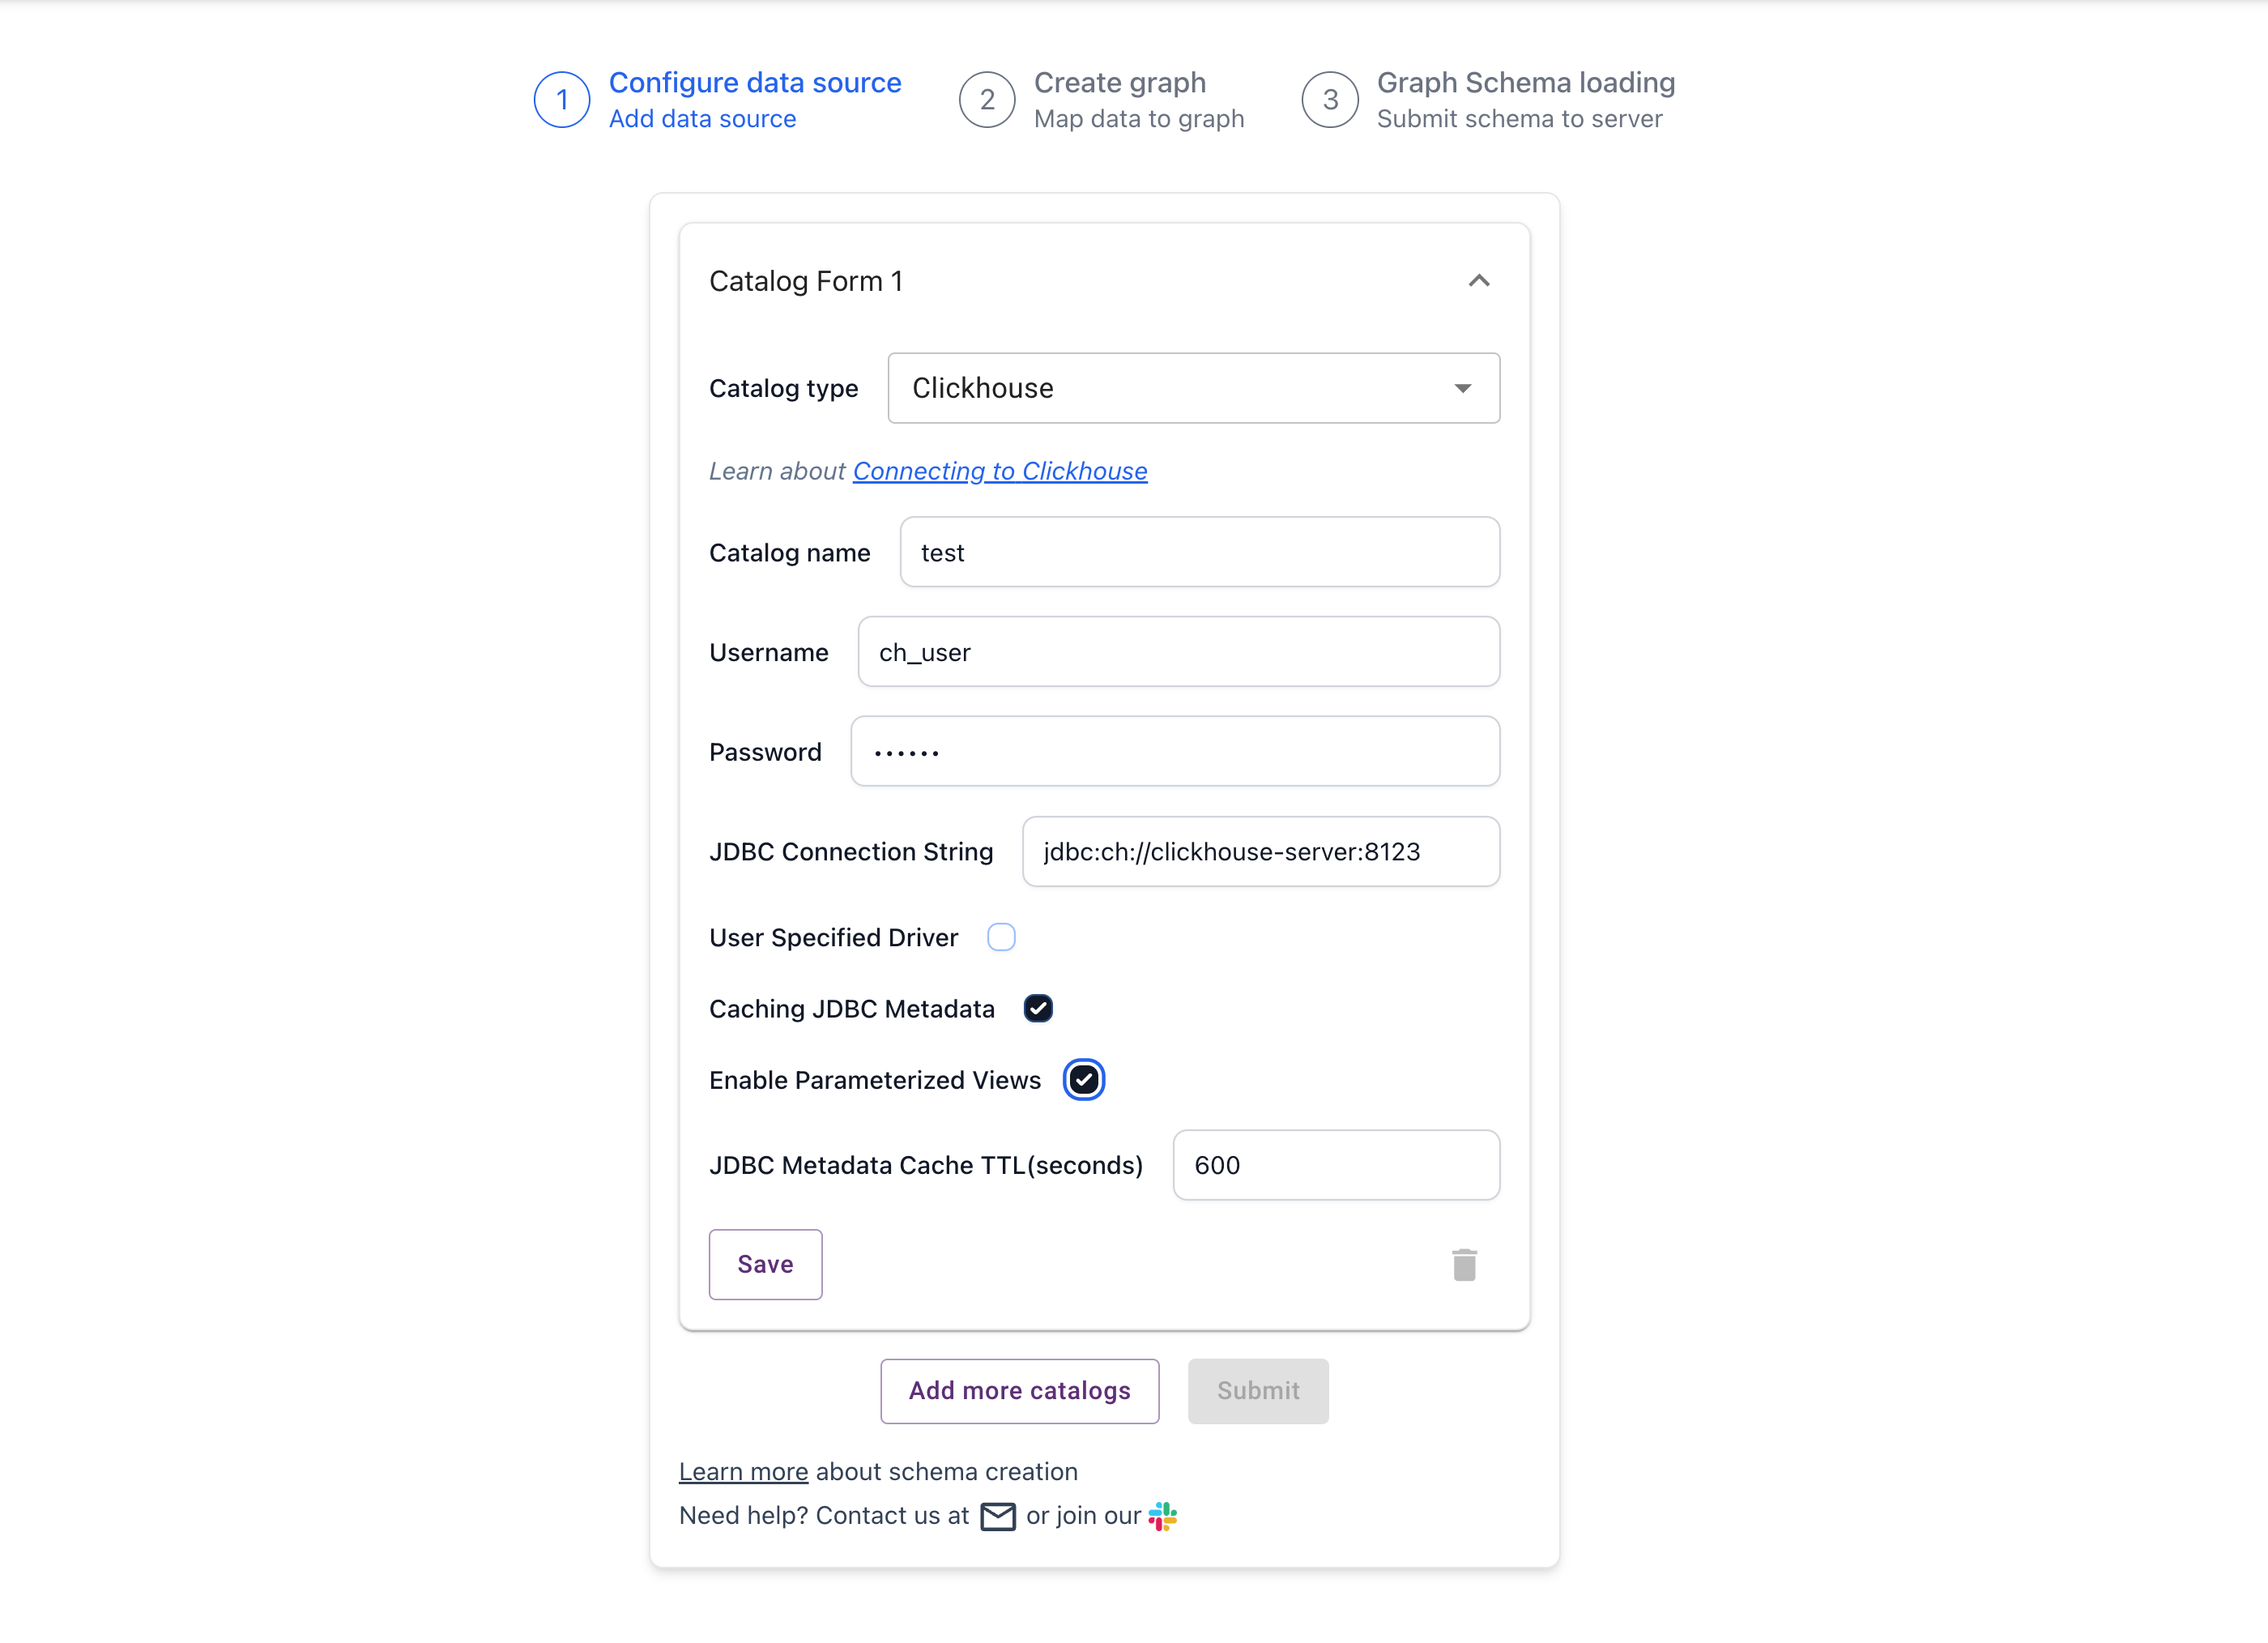This screenshot has height=1643, width=2268.
Task: Disable Enable Parameterized Views checkbox
Action: click(1083, 1080)
